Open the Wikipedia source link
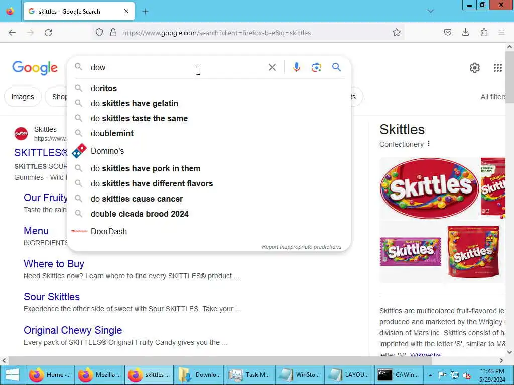The width and height of the screenshot is (514, 385). 425,354
